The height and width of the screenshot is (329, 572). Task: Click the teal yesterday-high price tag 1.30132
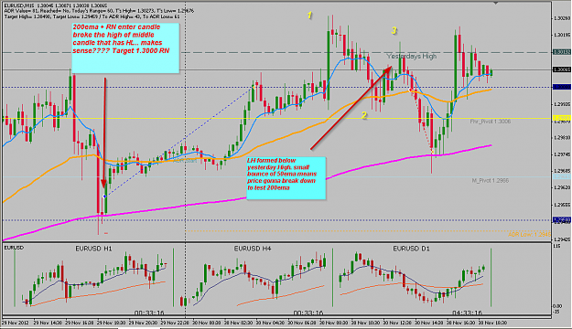(562, 52)
